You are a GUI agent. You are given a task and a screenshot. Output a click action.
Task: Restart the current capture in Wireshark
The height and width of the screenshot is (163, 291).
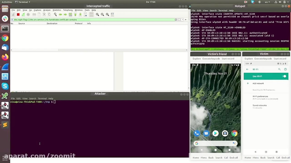[23, 14]
